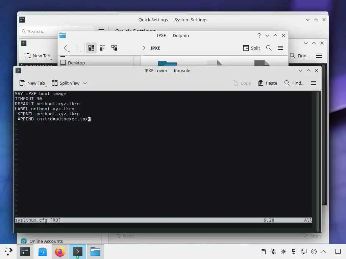
Task: Switch Dolphin to Details view mode
Action: [114, 48]
